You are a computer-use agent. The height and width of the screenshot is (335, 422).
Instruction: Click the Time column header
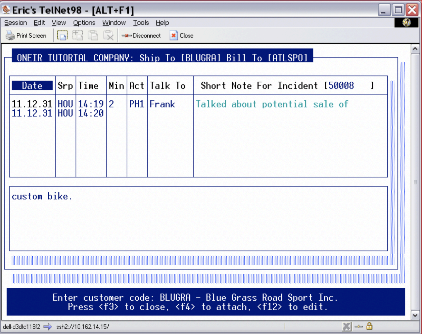88,86
